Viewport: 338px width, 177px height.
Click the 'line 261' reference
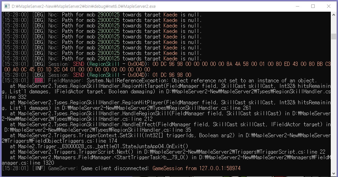240,108
